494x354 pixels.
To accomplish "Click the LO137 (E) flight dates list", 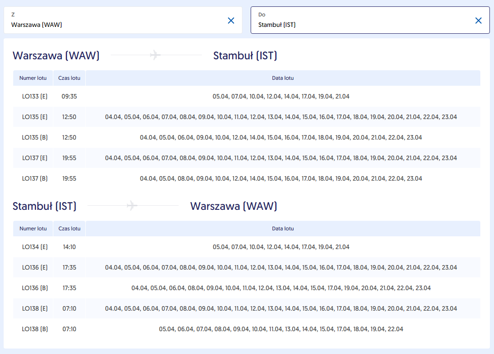I will 281,158.
